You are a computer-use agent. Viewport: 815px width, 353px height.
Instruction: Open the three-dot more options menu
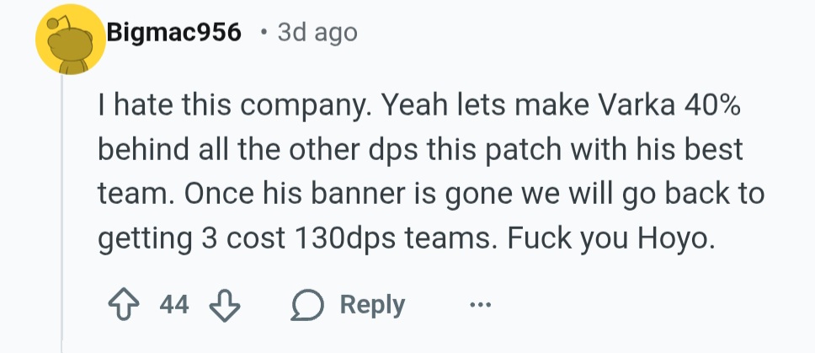pos(480,305)
